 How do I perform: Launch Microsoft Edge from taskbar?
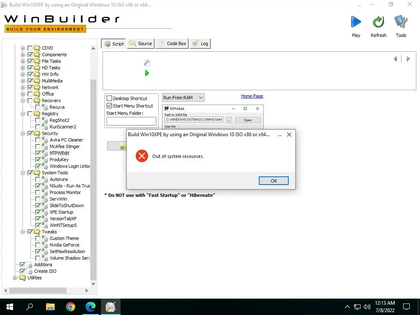tap(91, 307)
